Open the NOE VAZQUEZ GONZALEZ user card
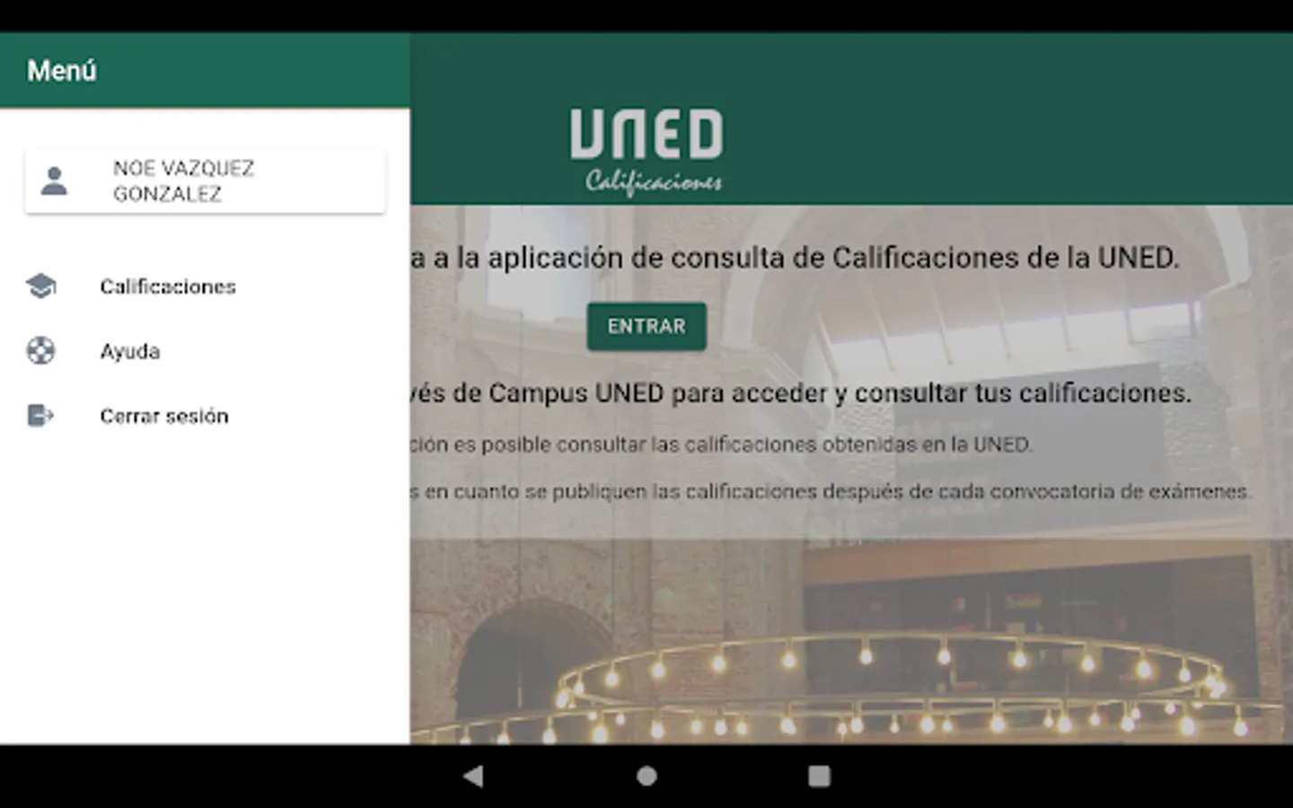The width and height of the screenshot is (1293, 808). 205,180
